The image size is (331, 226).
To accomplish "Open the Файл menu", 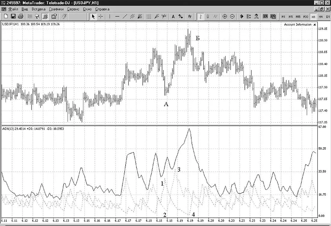I will [13, 9].
